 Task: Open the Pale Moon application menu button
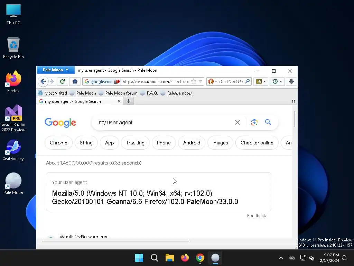(56, 70)
